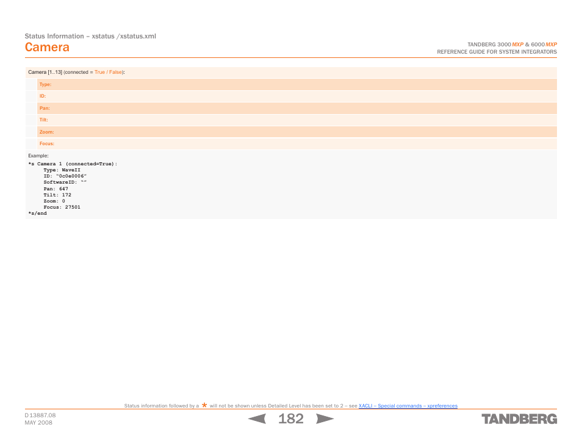Click the 'Example:' label
Screen dimensions: 582x438
[x=38, y=156]
